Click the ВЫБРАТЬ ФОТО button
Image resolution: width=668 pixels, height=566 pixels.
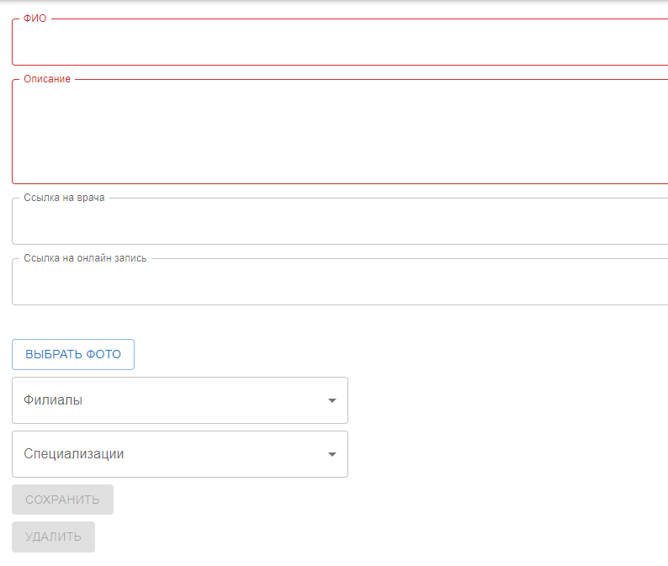click(73, 354)
